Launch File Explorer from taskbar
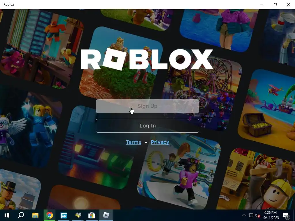The height and width of the screenshot is (221, 295). (35, 215)
